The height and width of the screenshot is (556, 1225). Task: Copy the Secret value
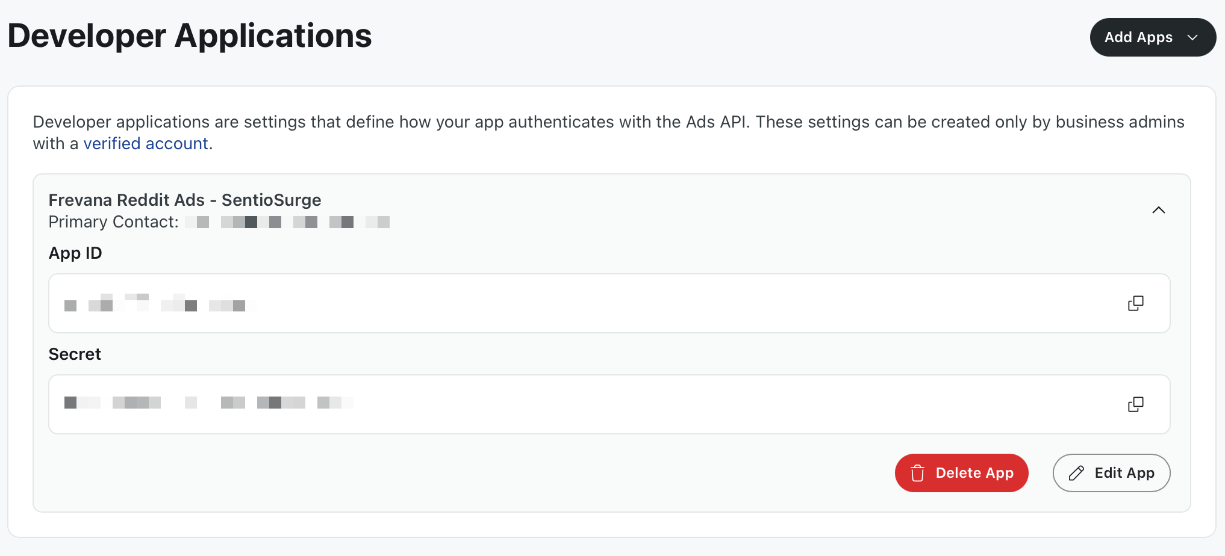(x=1136, y=404)
